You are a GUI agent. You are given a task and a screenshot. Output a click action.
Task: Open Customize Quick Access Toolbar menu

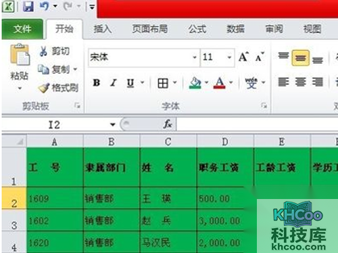(x=92, y=7)
